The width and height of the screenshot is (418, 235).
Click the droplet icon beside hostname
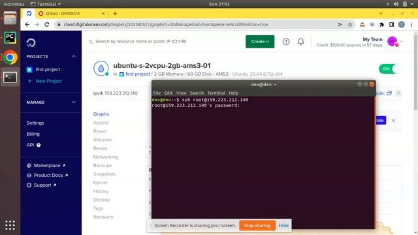tap(101, 69)
